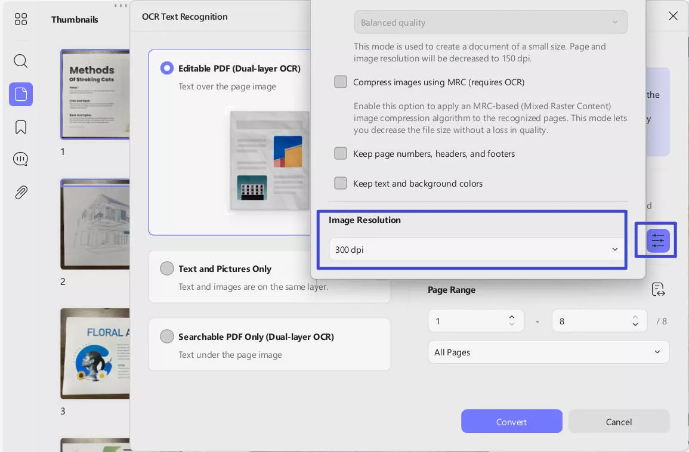Screen dimensions: 689x452
Task: Increase the start page number stepper
Action: 511,317
